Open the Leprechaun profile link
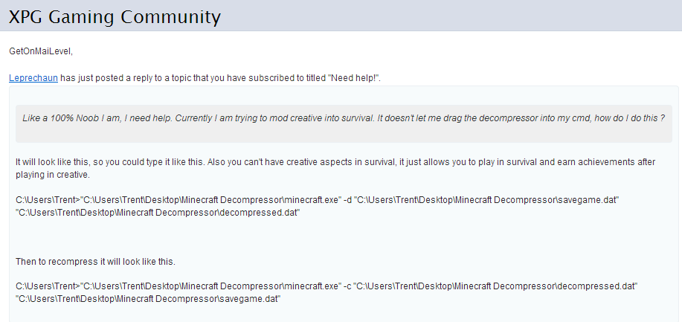 (x=33, y=77)
